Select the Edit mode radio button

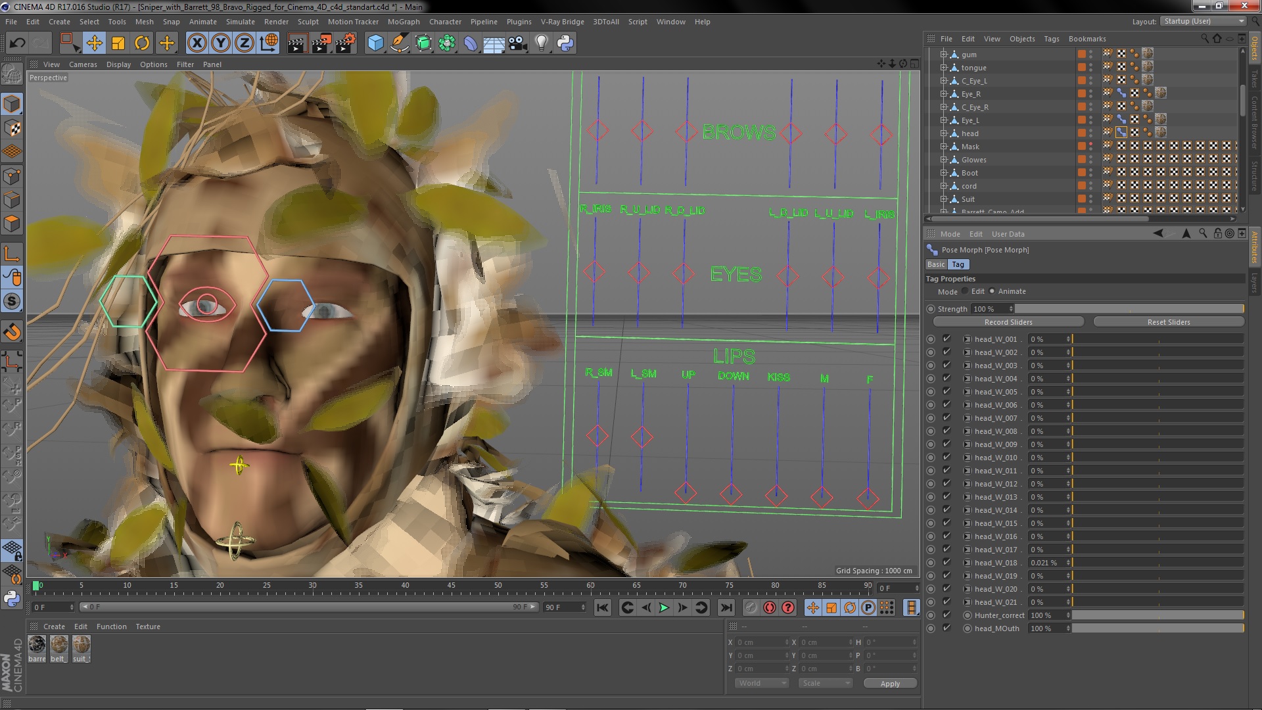pos(965,291)
